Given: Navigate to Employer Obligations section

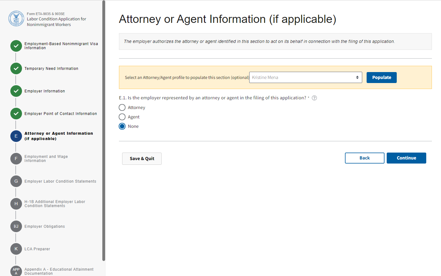Looking at the screenshot, I should tap(45, 227).
